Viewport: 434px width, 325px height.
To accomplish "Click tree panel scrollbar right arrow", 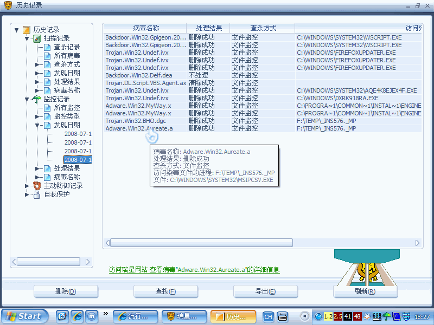I will pos(87,262).
